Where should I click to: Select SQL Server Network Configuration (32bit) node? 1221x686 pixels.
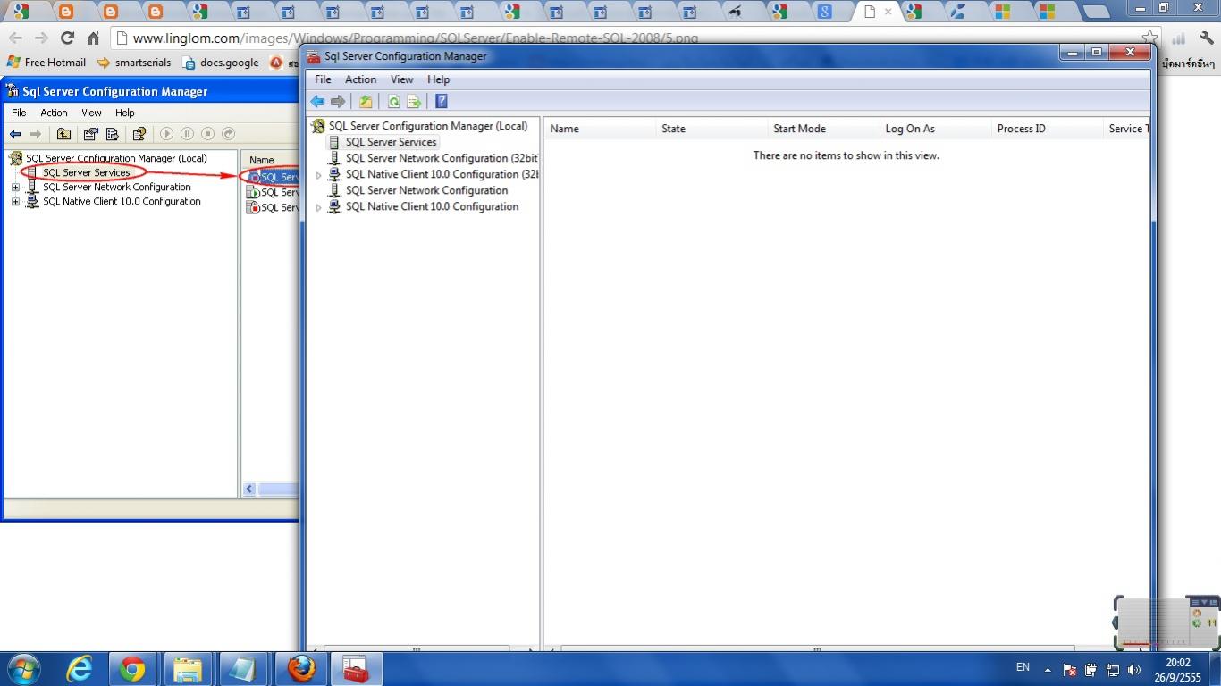442,158
